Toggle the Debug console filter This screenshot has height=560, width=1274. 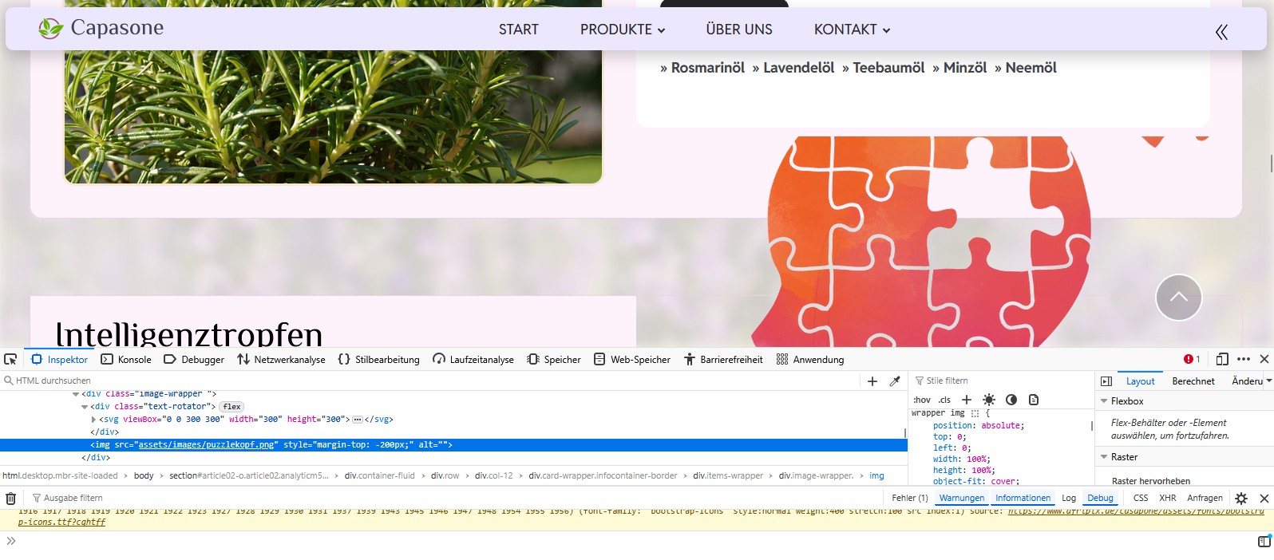(1100, 498)
